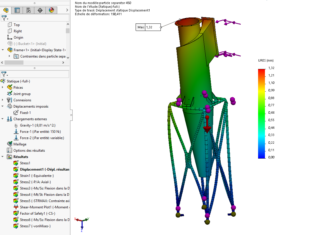The height and width of the screenshot is (235, 309).
Task: Select the Stress7 vonMises plot icon
Action: (x=16, y=226)
